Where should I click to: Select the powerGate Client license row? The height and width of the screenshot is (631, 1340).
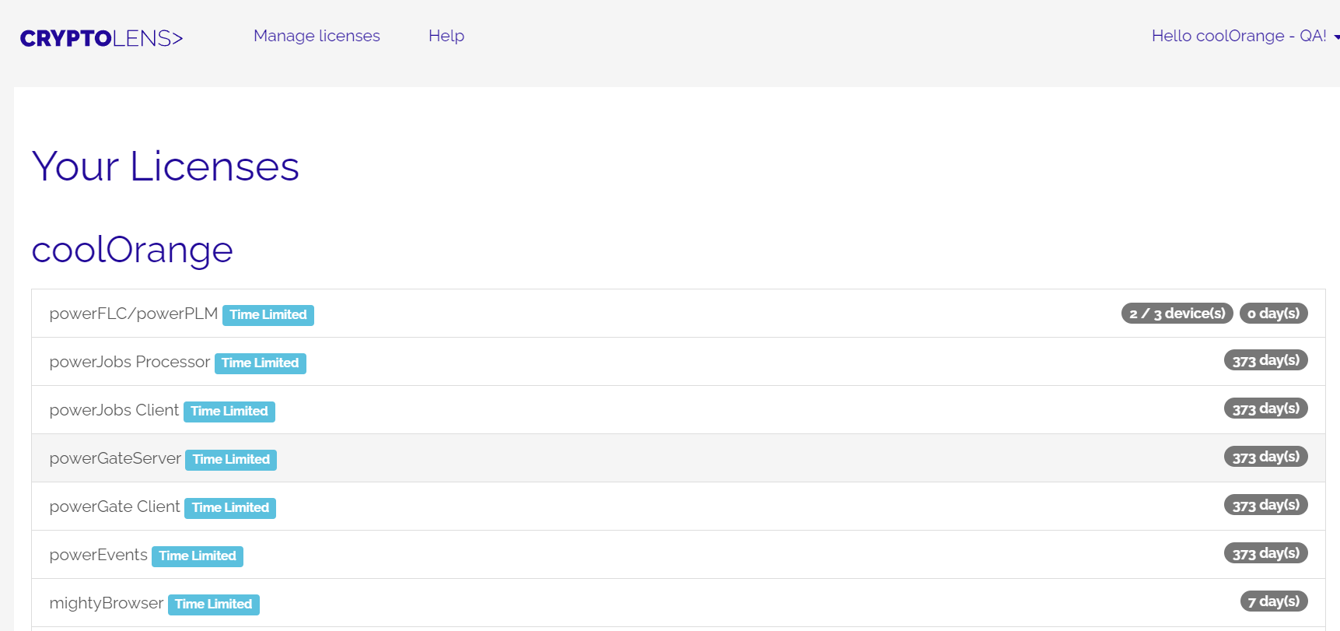678,507
